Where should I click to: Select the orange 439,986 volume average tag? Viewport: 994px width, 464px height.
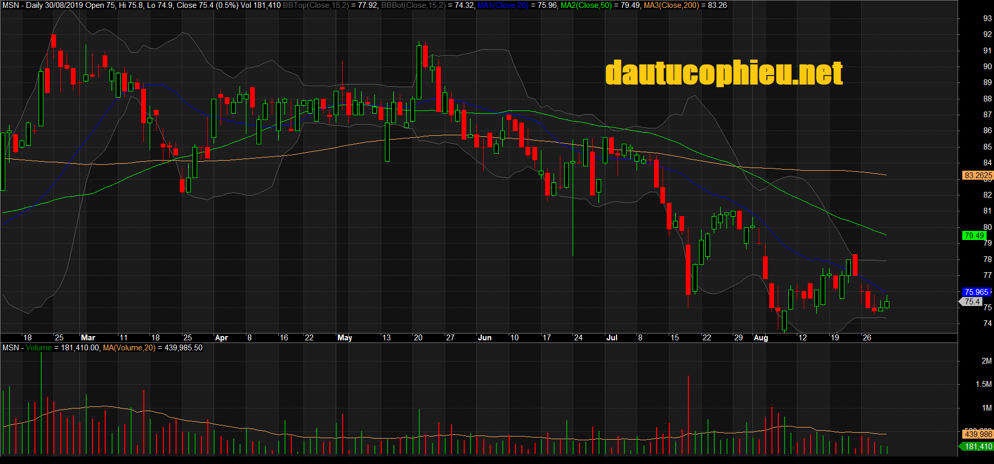coord(978,434)
